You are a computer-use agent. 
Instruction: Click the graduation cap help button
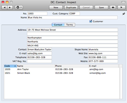[113, 8]
